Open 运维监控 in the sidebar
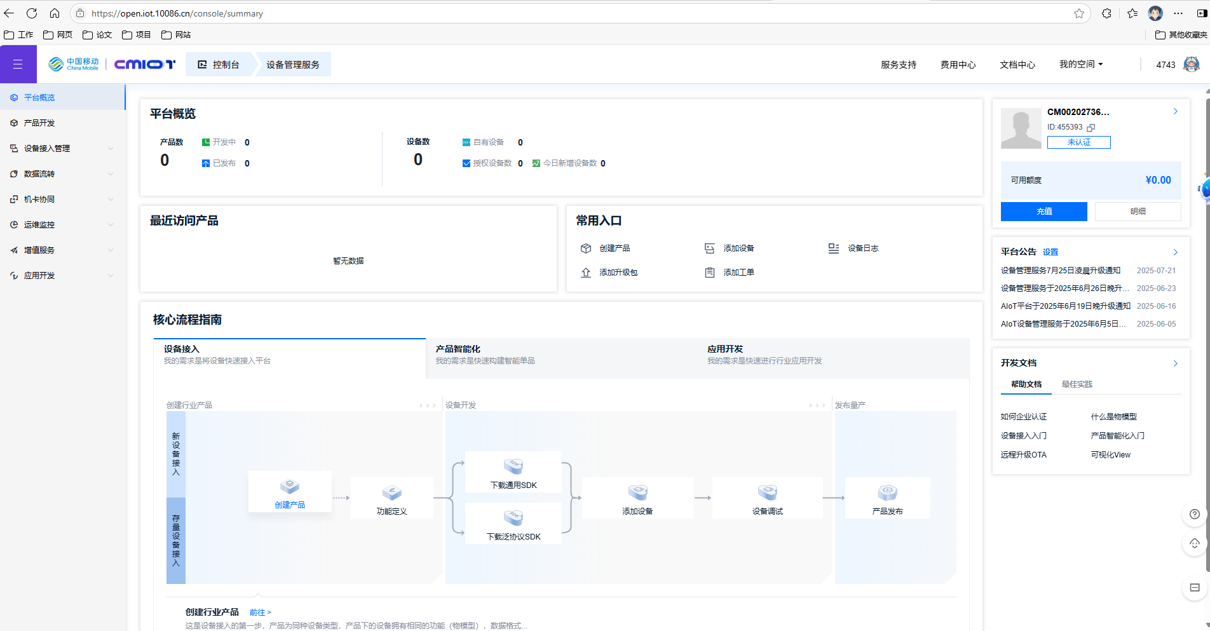The image size is (1210, 631). (x=38, y=224)
